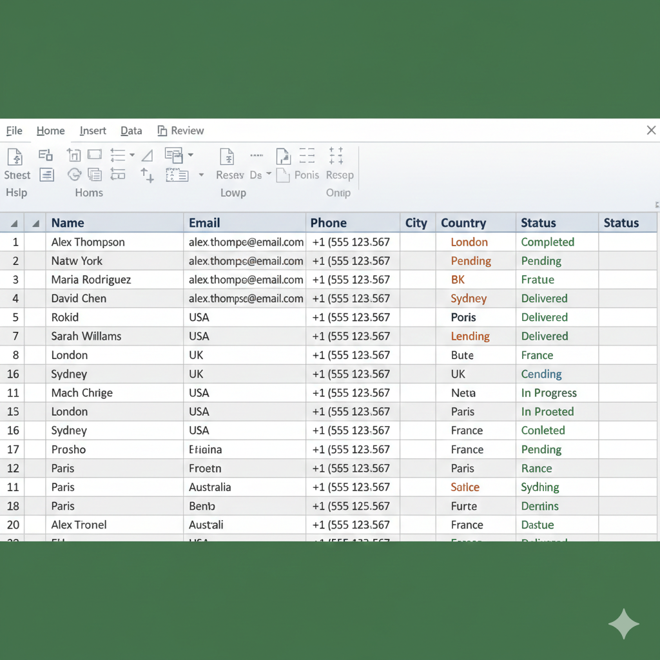Expand the list-lines dropdown arrow
The height and width of the screenshot is (660, 660).
pyautogui.click(x=132, y=155)
